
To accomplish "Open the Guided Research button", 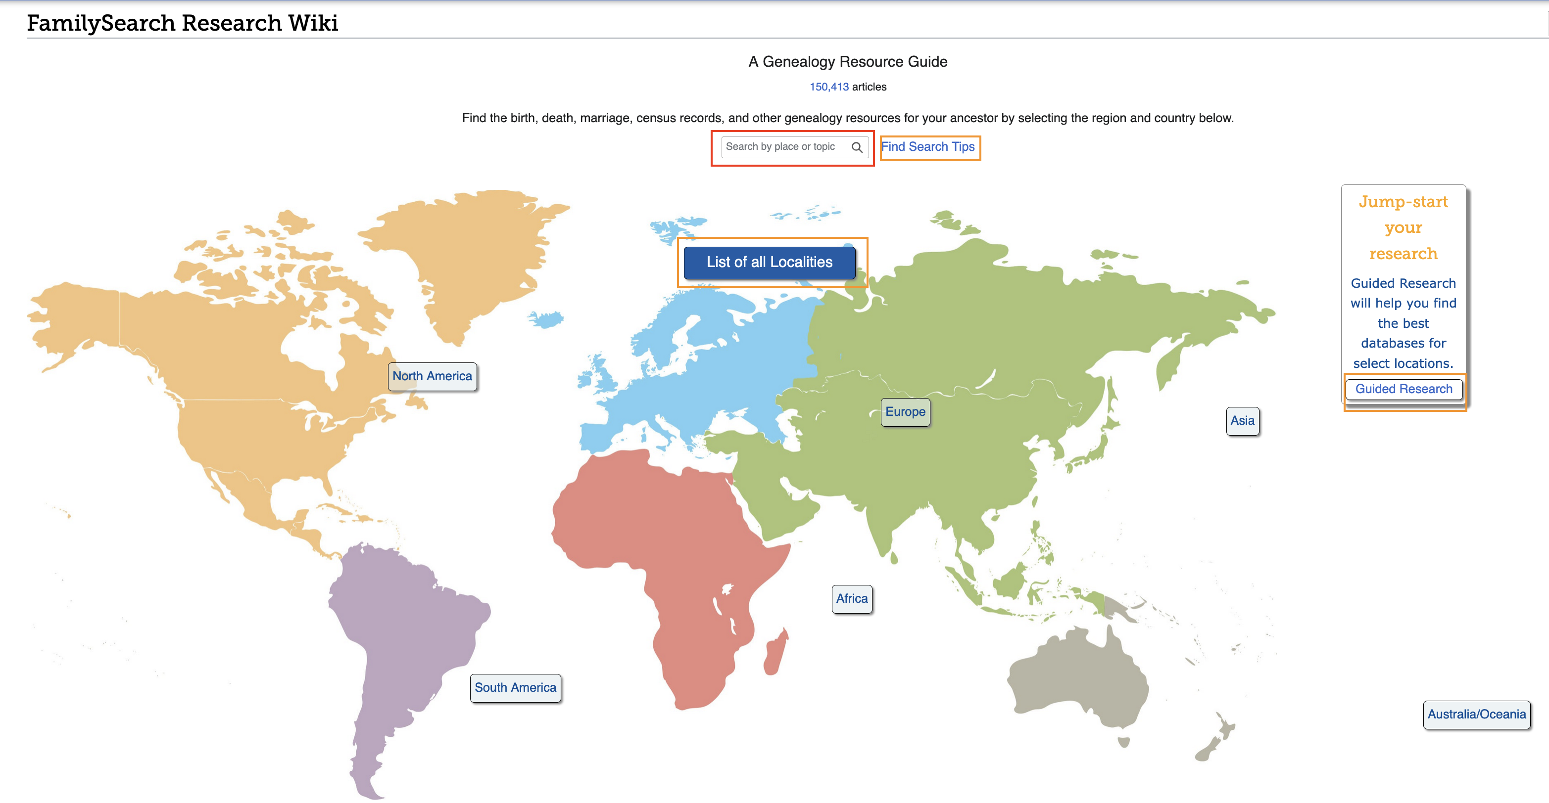I will point(1403,389).
